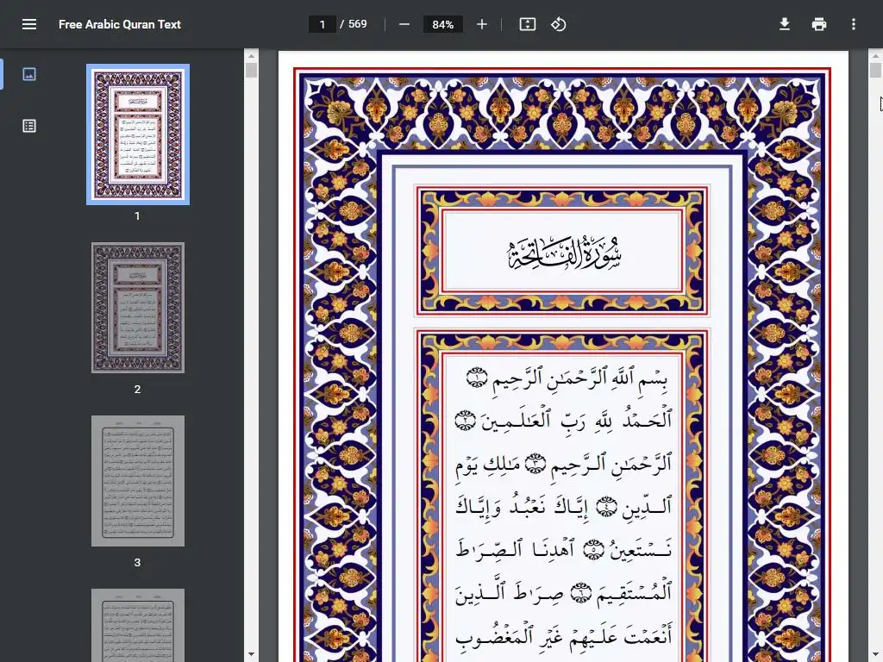Click the '/ 569' total pages text
Screen dimensions: 883x662
(353, 24)
